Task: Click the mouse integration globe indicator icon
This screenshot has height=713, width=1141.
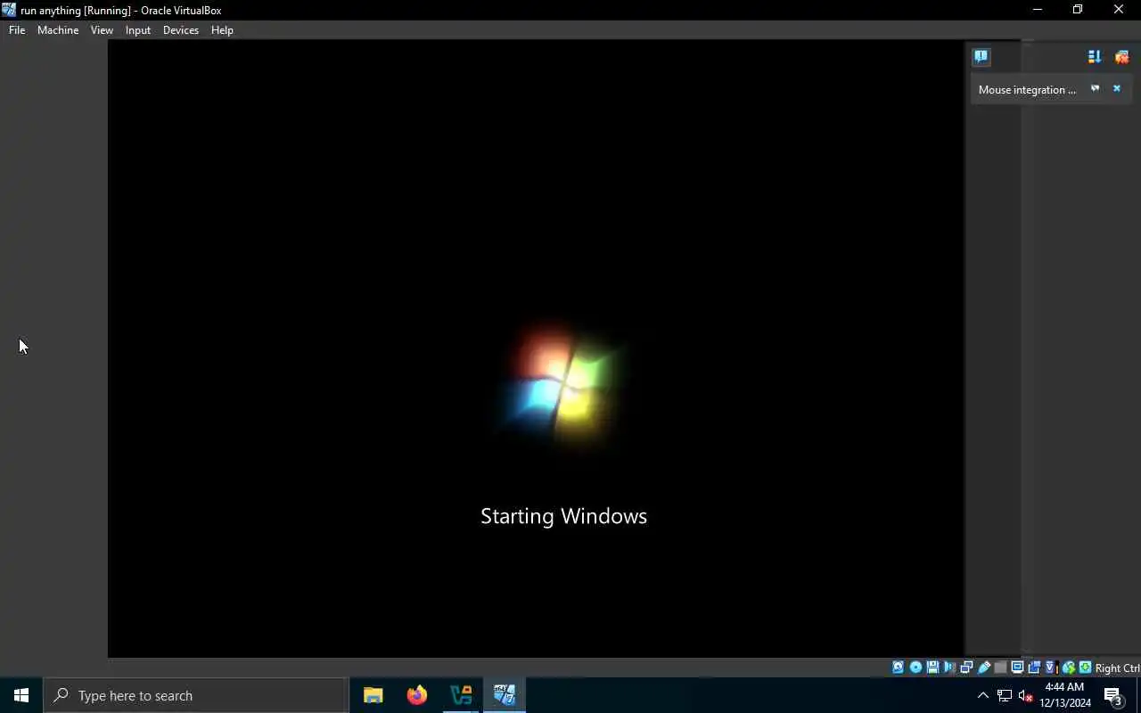Action: [1068, 668]
